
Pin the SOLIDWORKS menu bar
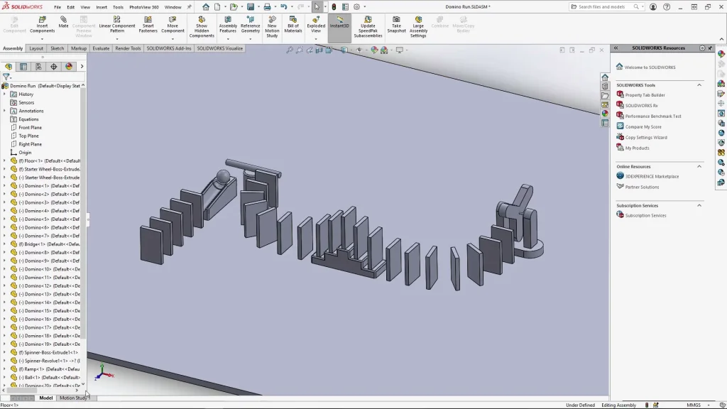click(189, 7)
